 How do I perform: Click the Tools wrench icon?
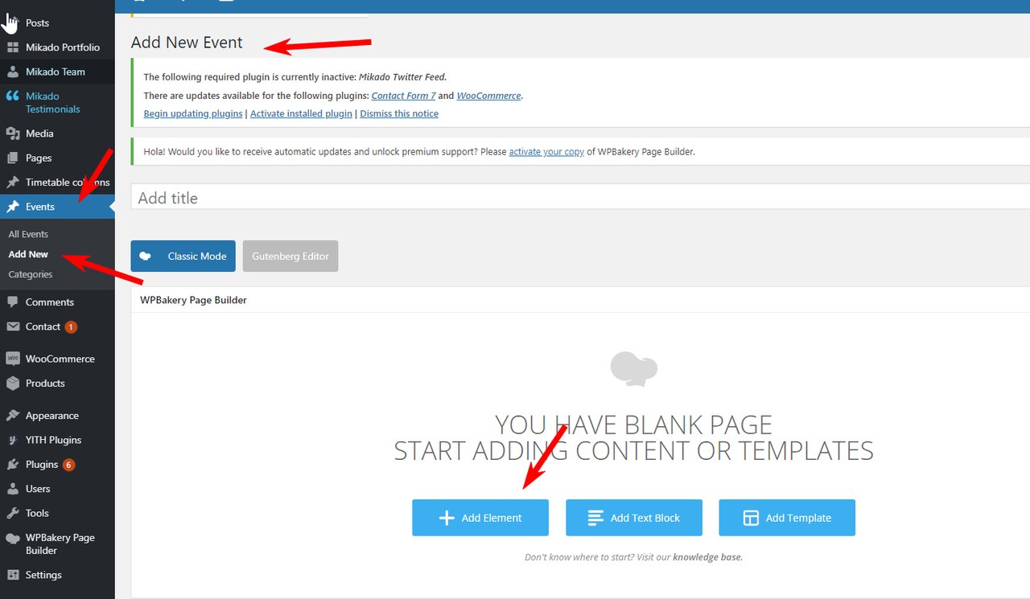13,513
